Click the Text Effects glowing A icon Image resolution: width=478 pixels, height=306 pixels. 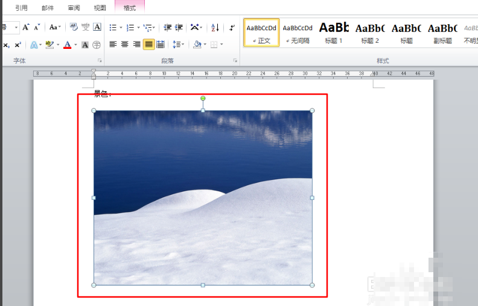[x=34, y=45]
